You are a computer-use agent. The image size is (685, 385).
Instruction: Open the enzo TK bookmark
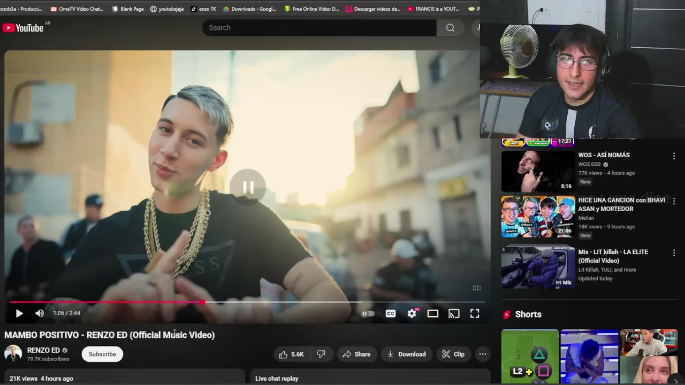point(203,9)
